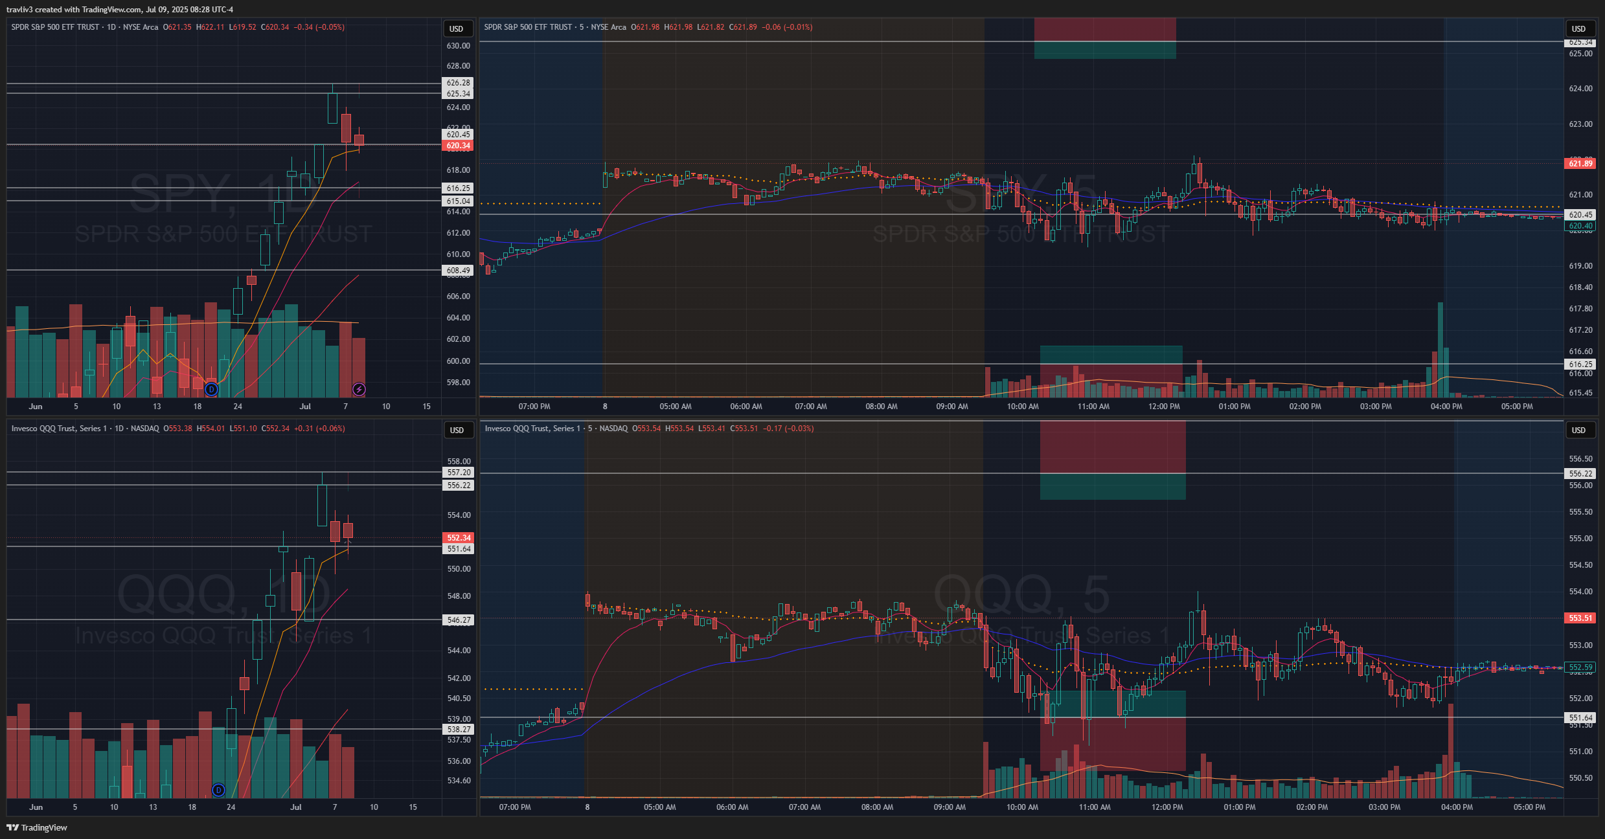Click the red 552.34 price label on QQQ daily axis
1605x839 pixels.
(459, 537)
